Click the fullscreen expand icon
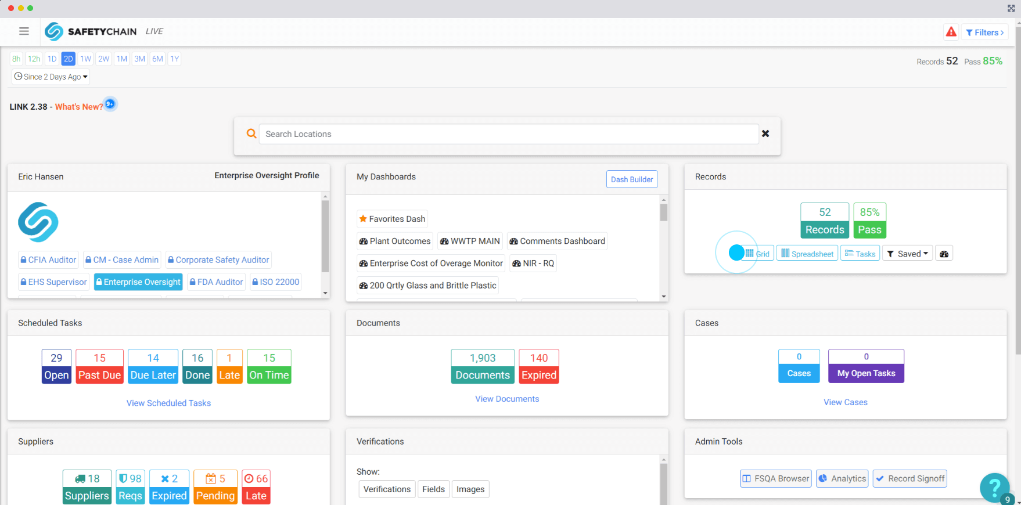The width and height of the screenshot is (1021, 505). pos(1011,9)
